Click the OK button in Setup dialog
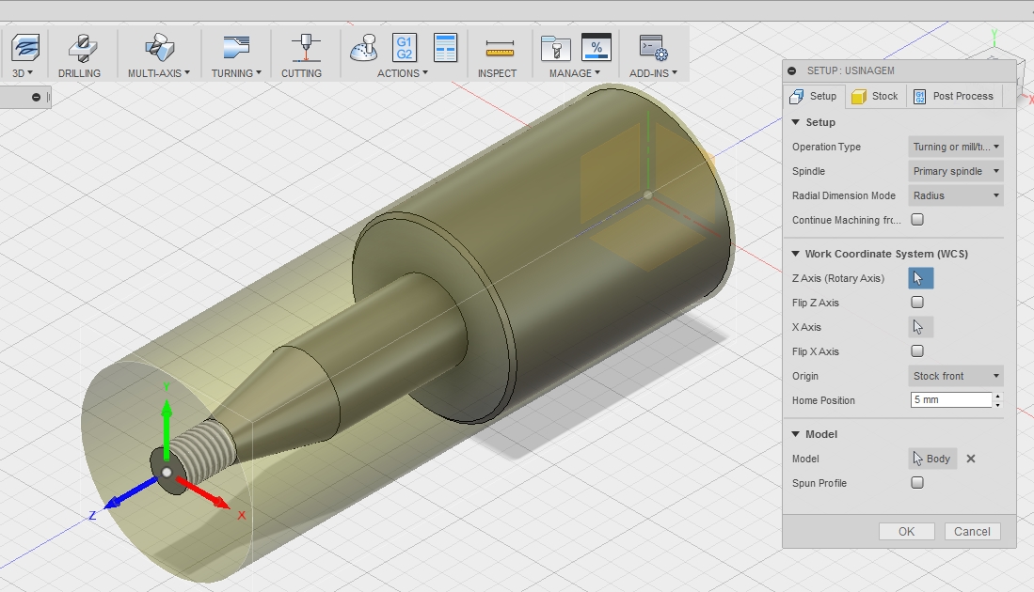Image resolution: width=1034 pixels, height=592 pixels. (906, 531)
